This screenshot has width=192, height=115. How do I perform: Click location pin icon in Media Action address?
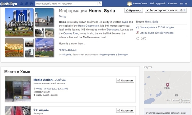point(35,89)
